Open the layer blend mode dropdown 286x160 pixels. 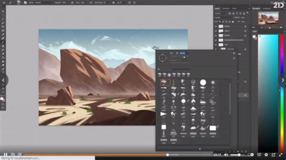[223, 18]
